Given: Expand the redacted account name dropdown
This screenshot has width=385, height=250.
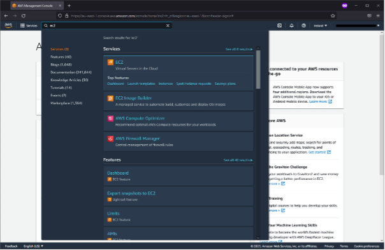Looking at the screenshot, I should tap(358, 26).
